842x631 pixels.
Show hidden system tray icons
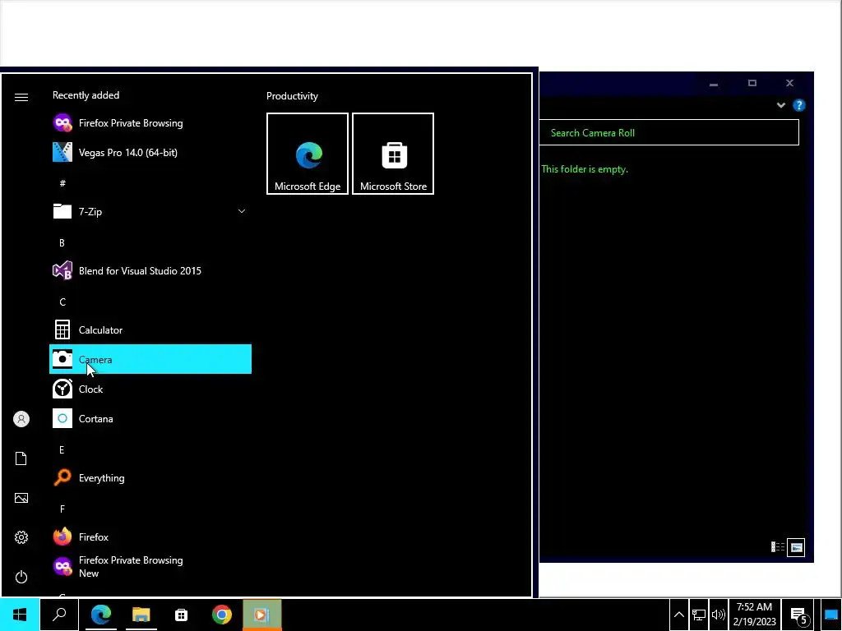pyautogui.click(x=678, y=615)
